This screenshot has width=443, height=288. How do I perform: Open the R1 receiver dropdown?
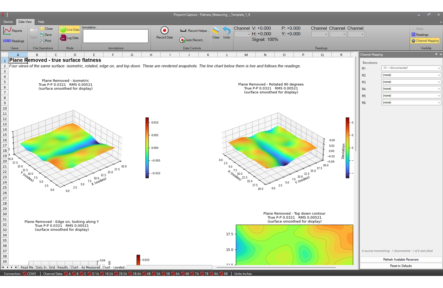click(411, 68)
